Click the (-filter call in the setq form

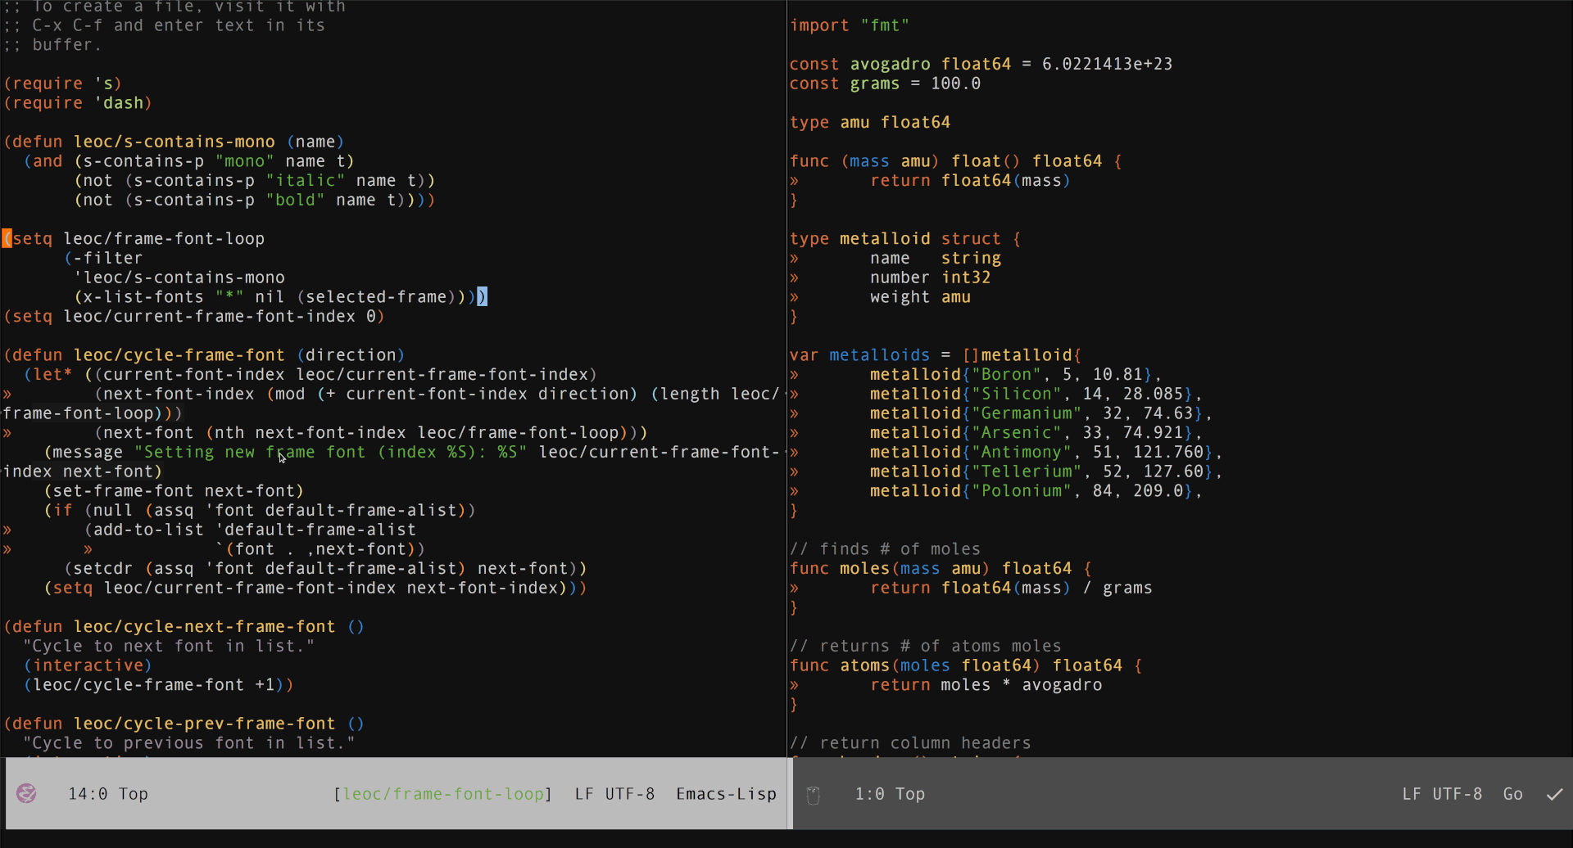103,258
